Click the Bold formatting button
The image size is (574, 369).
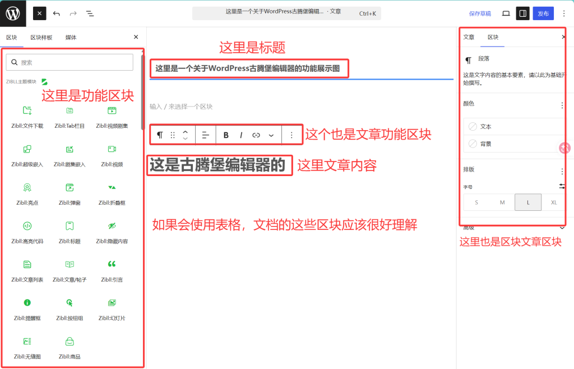click(226, 135)
